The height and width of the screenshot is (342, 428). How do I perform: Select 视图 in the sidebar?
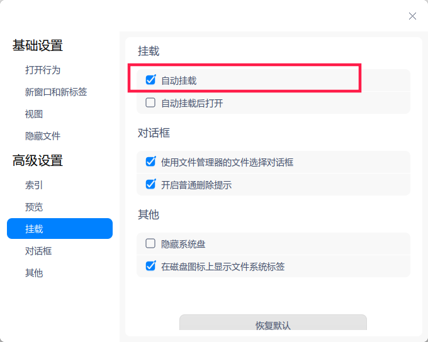(x=34, y=114)
